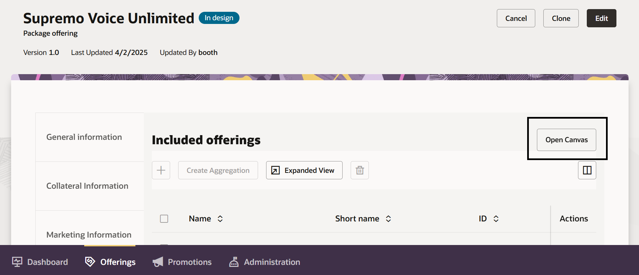
Task: Open the column layout toggle icon
Action: click(587, 170)
